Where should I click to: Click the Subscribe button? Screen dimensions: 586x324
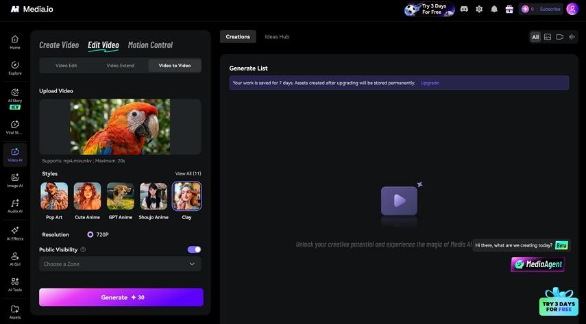point(550,9)
